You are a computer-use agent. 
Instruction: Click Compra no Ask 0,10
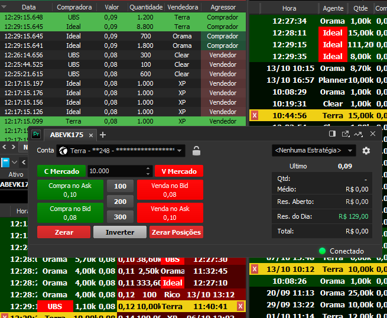pos(70,190)
